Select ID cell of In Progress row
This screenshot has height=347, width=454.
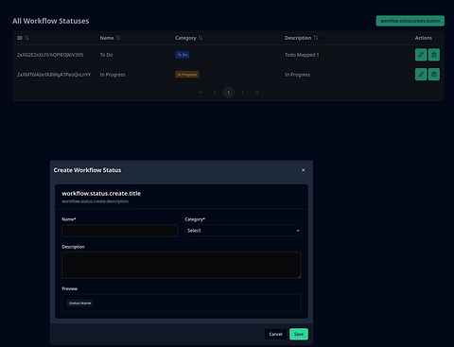point(54,75)
